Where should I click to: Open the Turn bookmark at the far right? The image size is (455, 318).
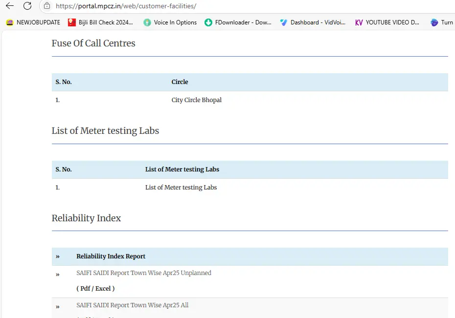tap(442, 22)
